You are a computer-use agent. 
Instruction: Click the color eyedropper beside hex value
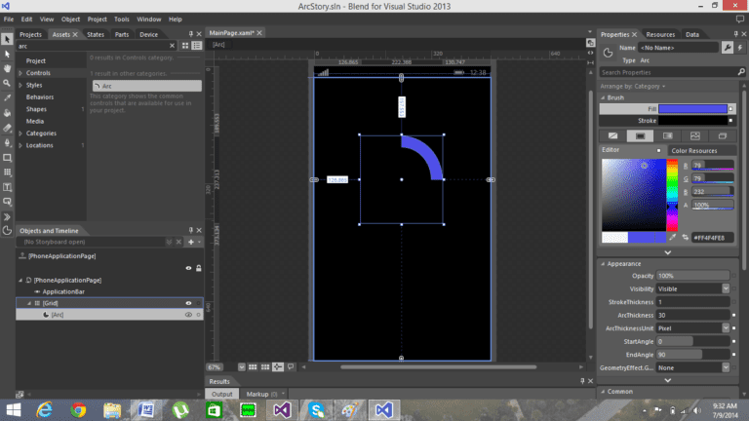673,237
